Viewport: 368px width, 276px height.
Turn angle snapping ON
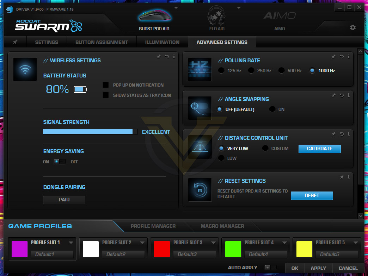click(x=272, y=109)
